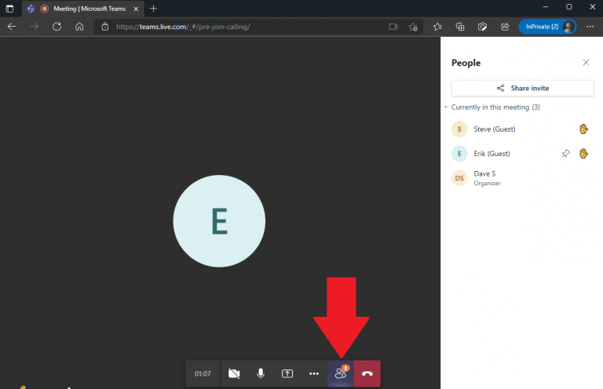Open the InPrivate (2) profile button

(547, 27)
